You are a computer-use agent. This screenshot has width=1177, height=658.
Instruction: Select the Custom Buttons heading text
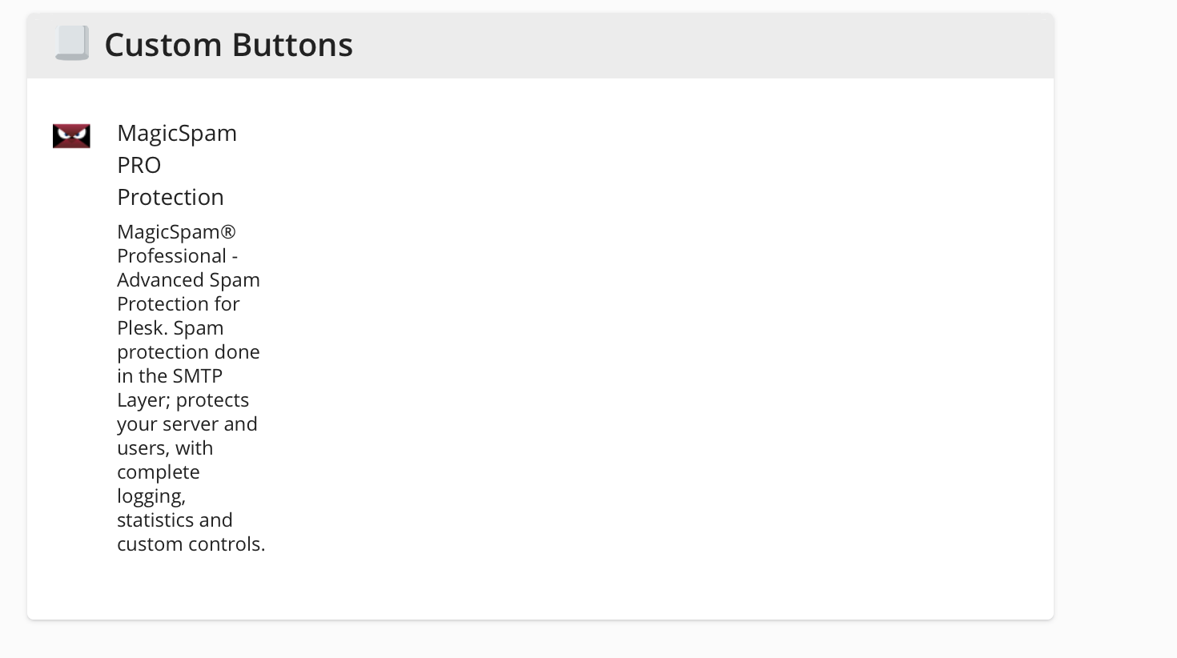[x=228, y=45]
